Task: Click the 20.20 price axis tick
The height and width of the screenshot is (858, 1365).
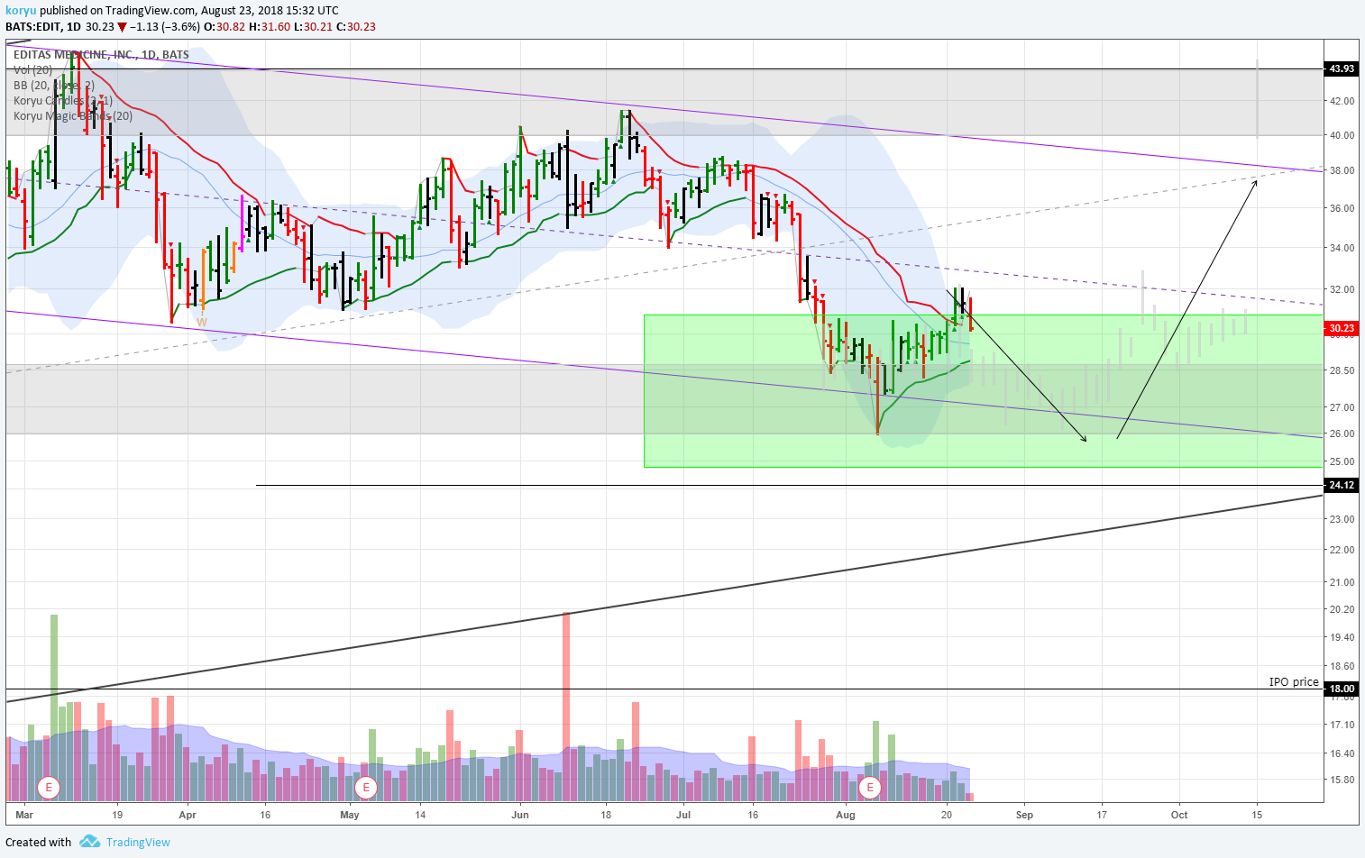Action: pyautogui.click(x=1342, y=609)
